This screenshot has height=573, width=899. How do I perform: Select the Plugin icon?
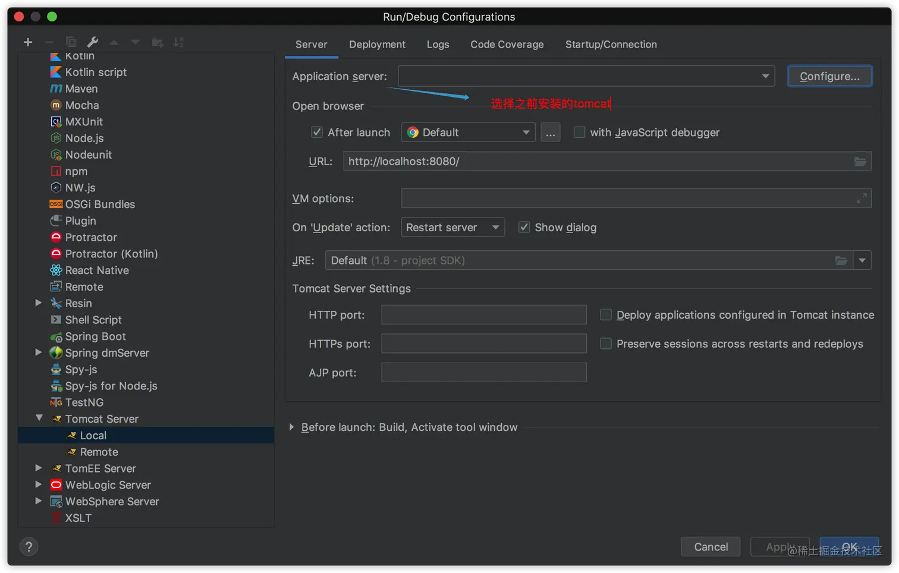tap(56, 221)
